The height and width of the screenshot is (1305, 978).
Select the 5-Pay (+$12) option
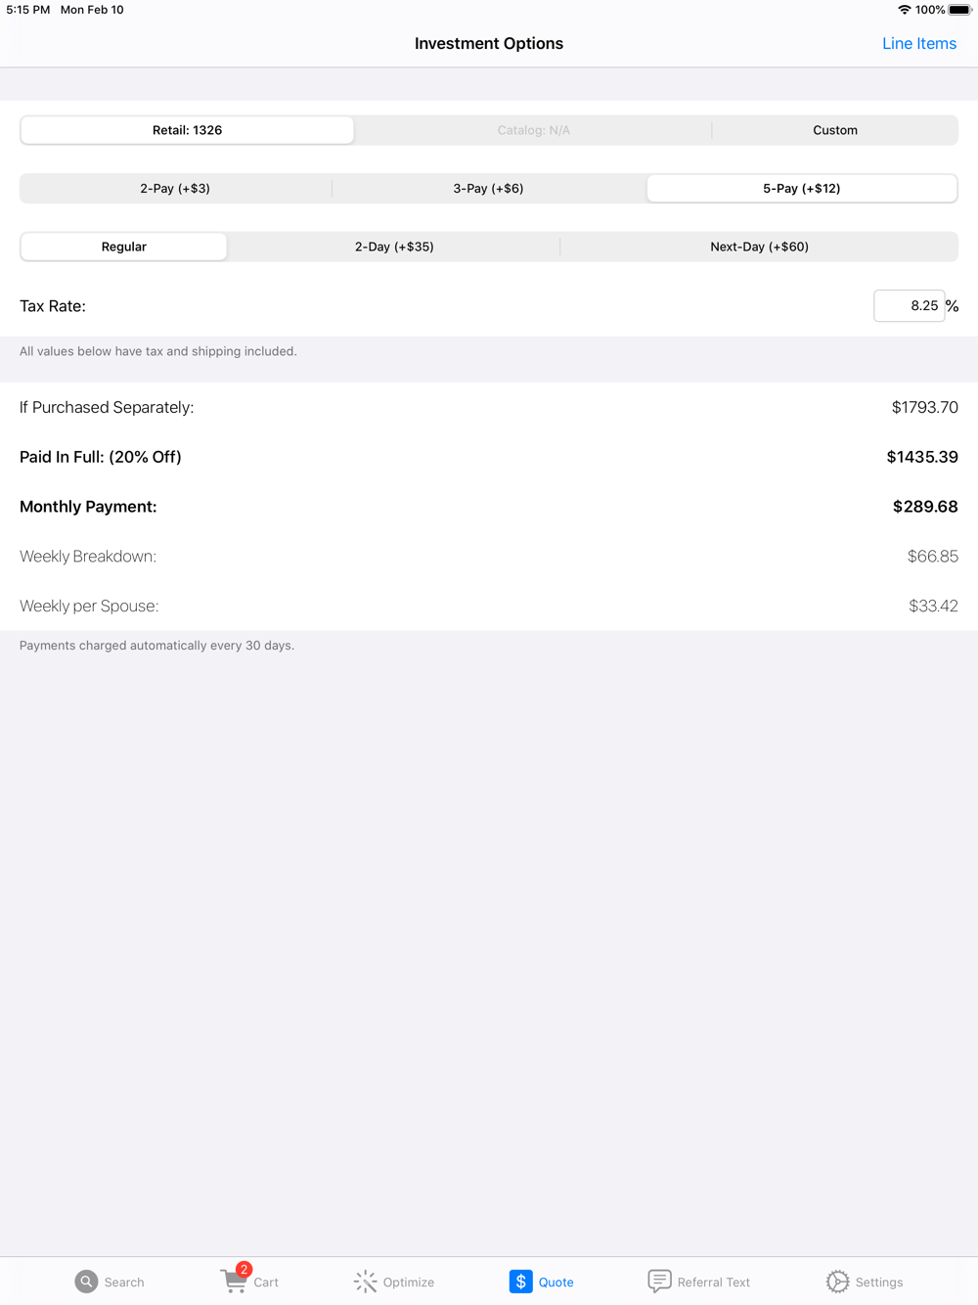pyautogui.click(x=802, y=188)
